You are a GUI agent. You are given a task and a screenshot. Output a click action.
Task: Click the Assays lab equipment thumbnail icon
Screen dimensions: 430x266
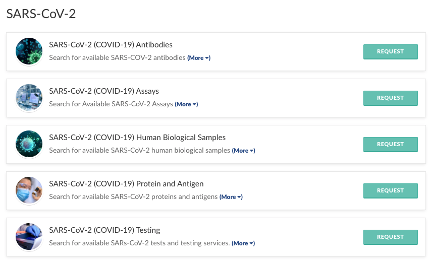pyautogui.click(x=29, y=98)
